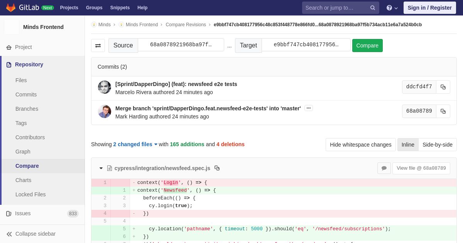The width and height of the screenshot is (463, 243).
Task: Click the green Compare button
Action: click(x=367, y=46)
